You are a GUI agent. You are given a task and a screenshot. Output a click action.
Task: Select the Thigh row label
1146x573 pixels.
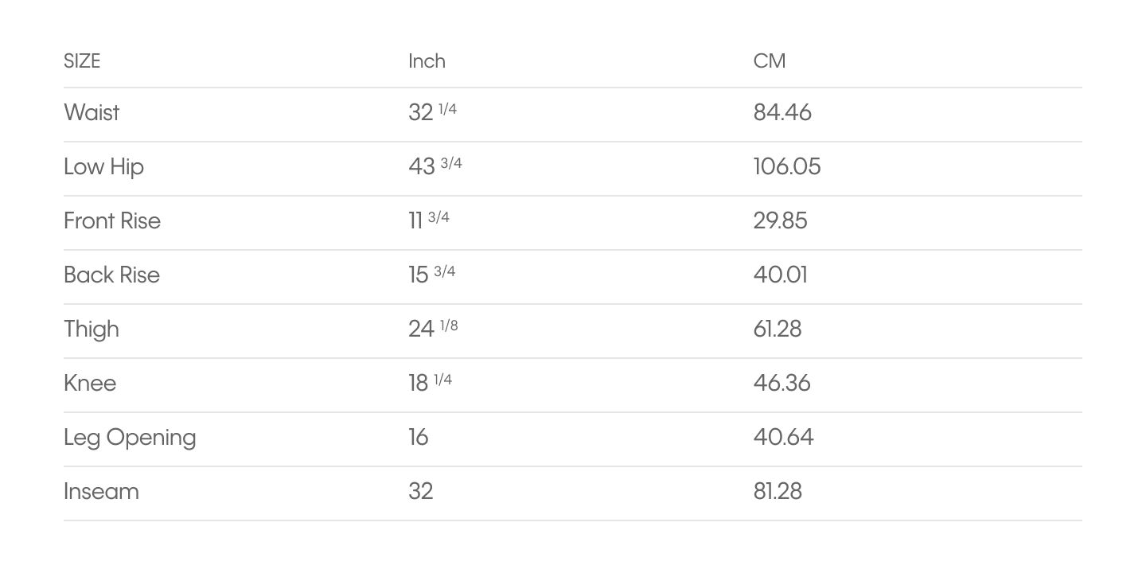92,329
